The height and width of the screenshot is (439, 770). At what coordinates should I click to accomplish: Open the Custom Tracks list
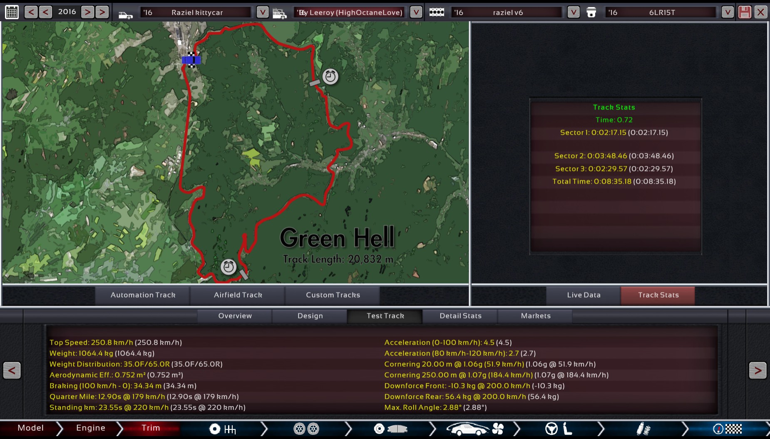pos(333,295)
